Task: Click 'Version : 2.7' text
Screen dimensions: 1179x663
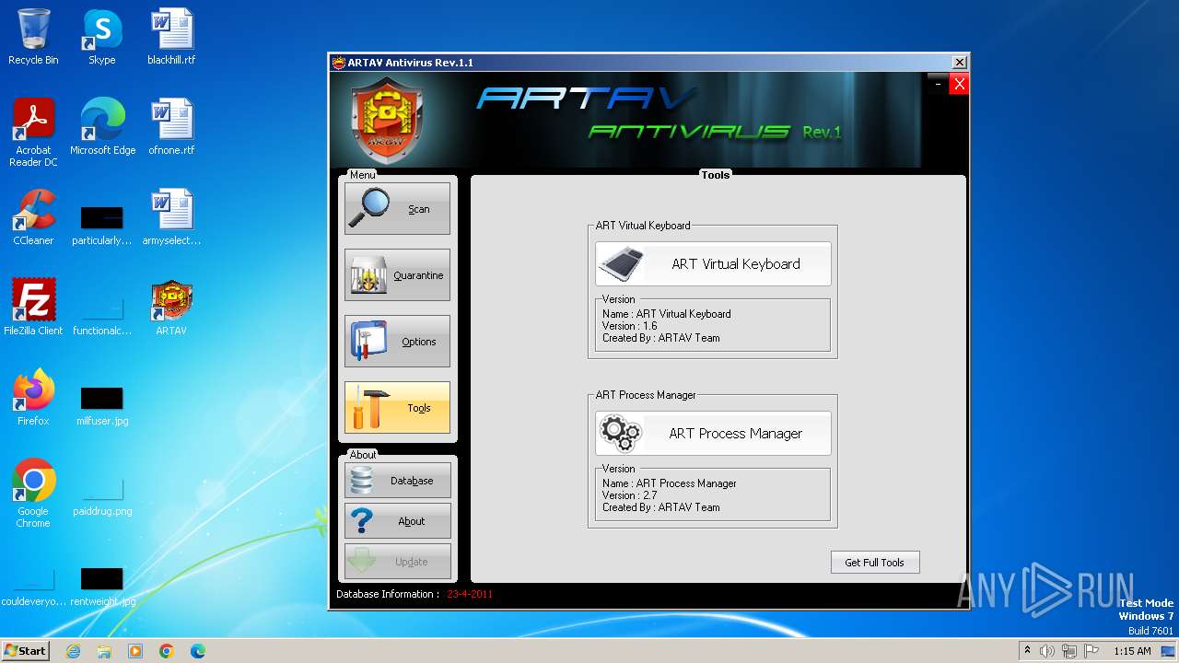Action: point(630,495)
